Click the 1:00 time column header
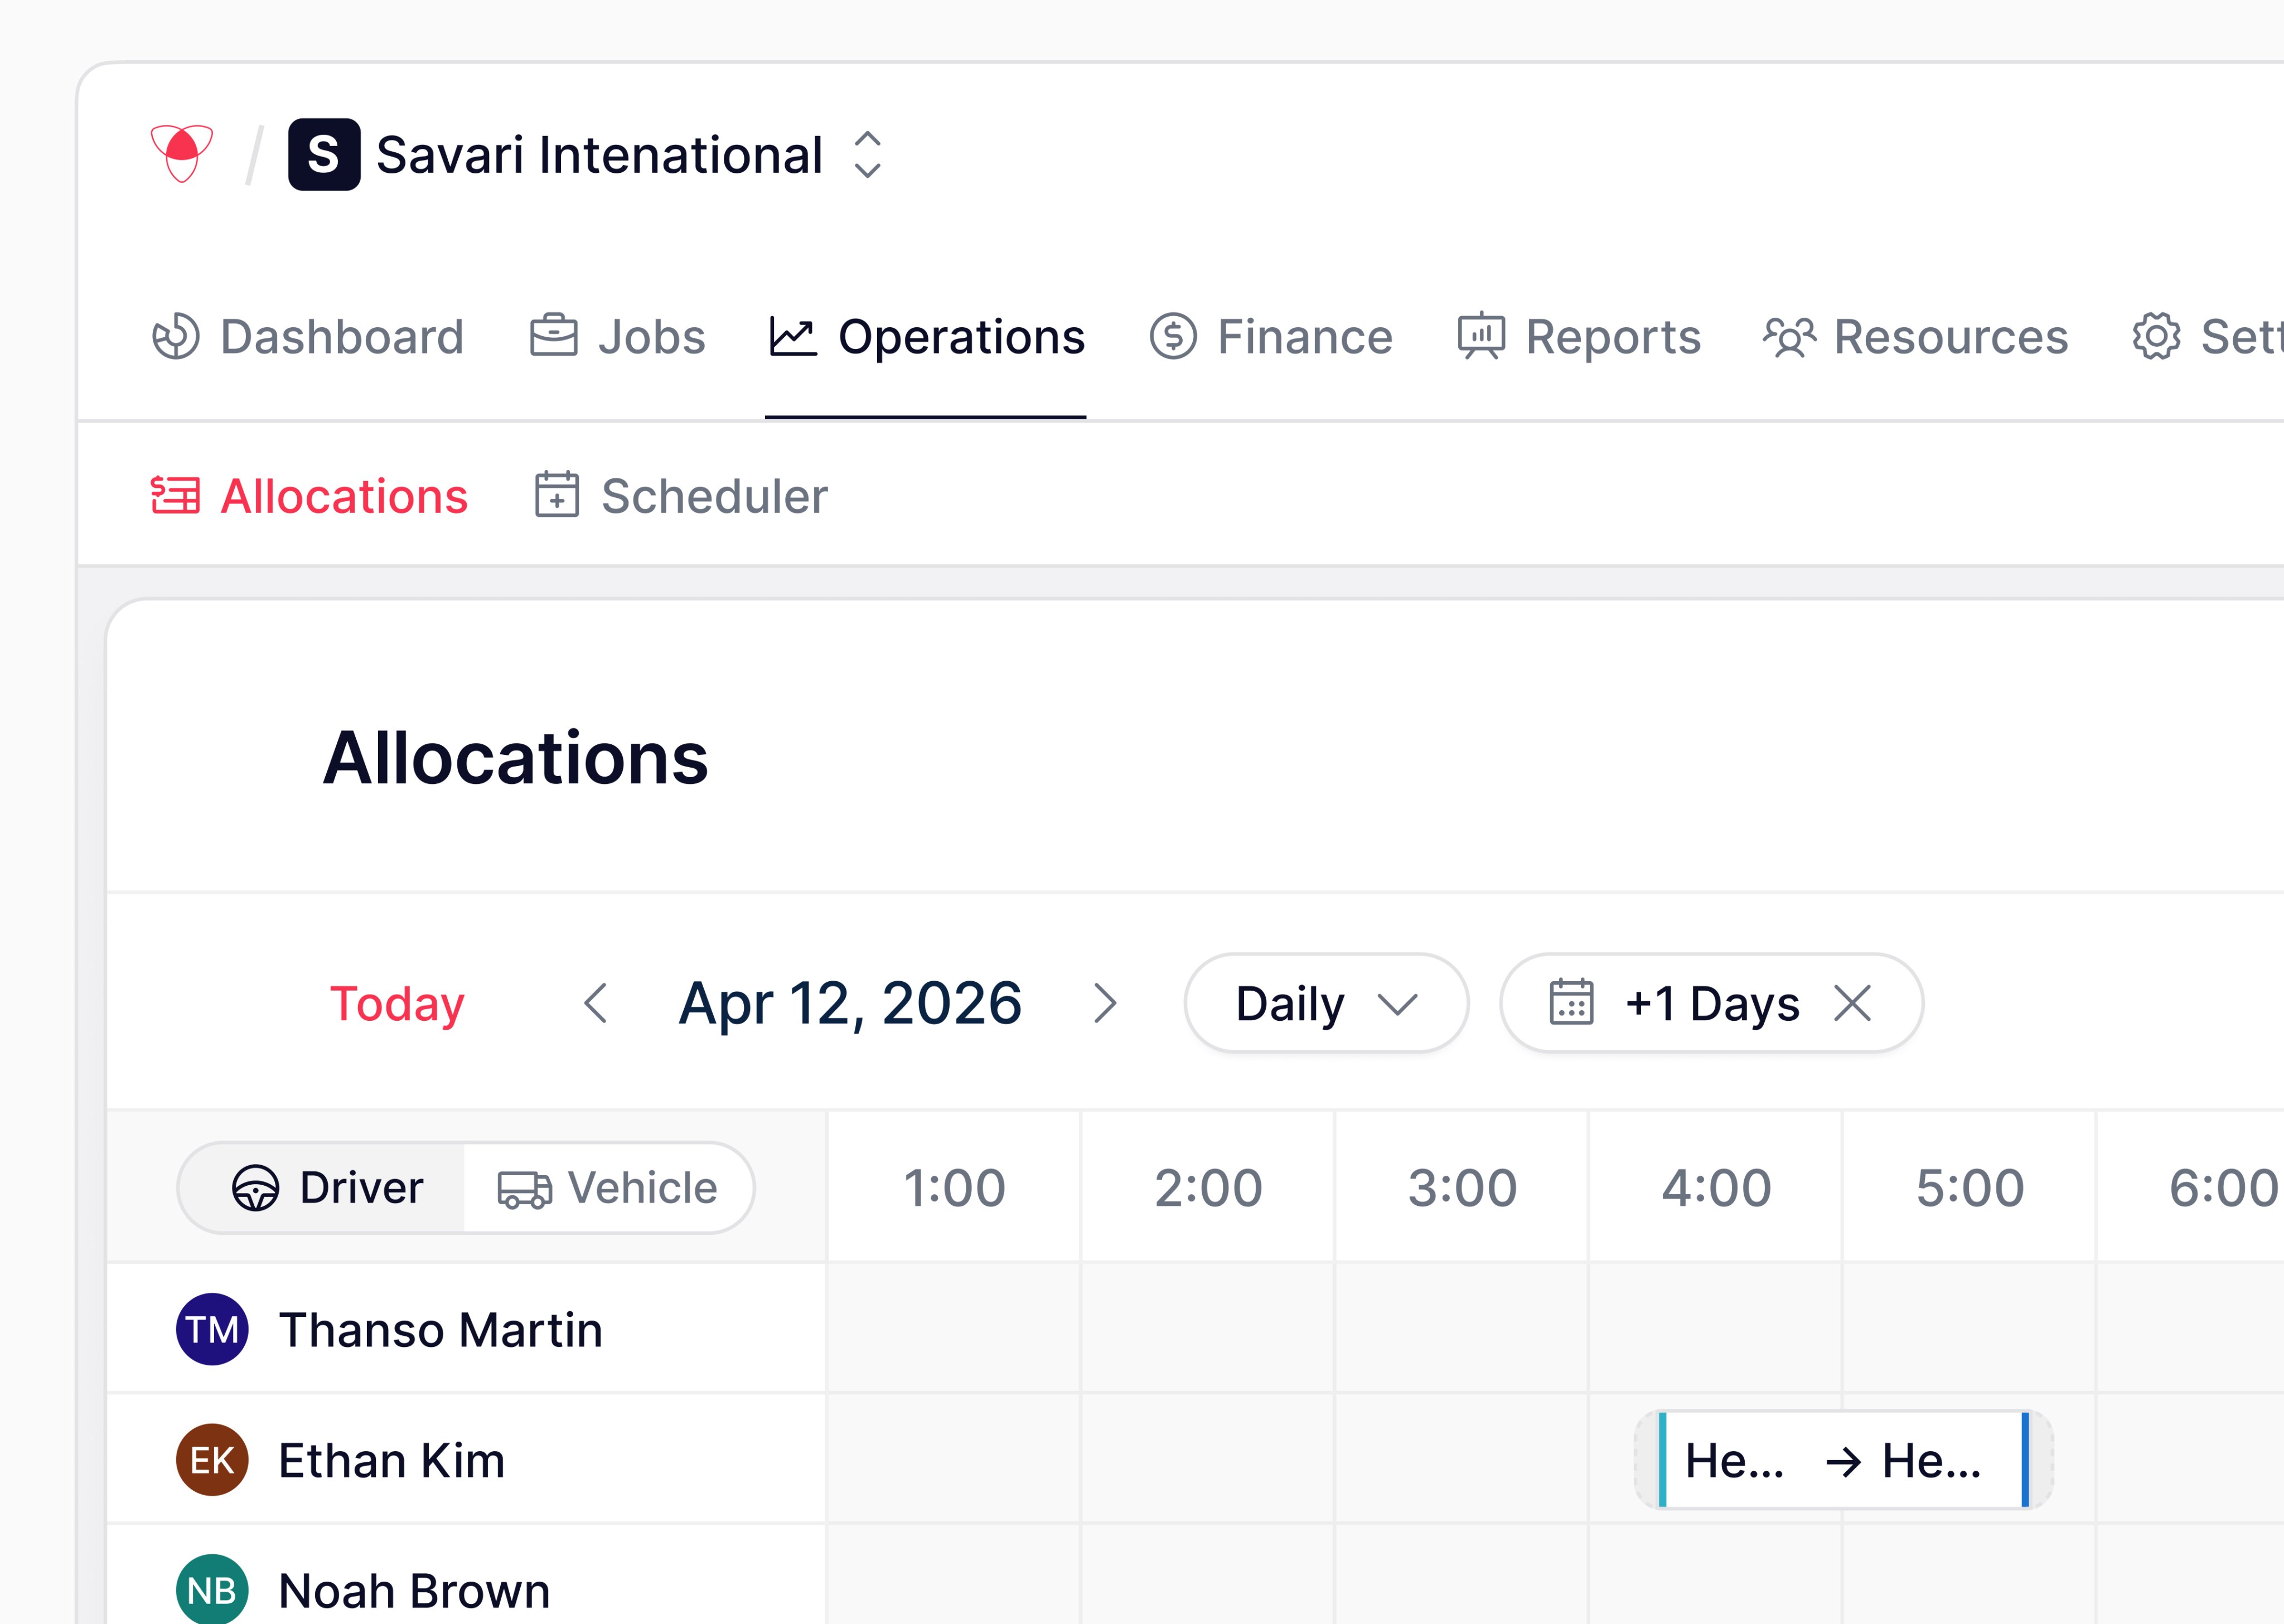 (954, 1188)
